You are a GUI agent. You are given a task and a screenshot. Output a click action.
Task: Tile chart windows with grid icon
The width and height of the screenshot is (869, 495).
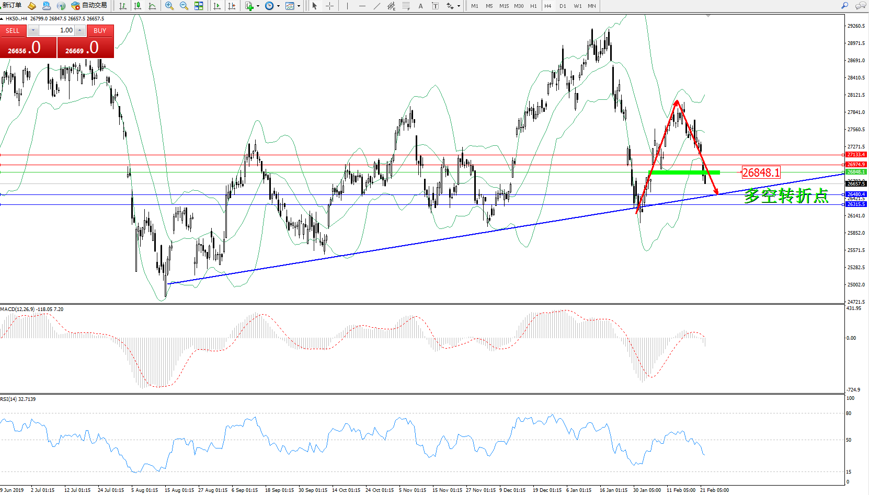199,6
